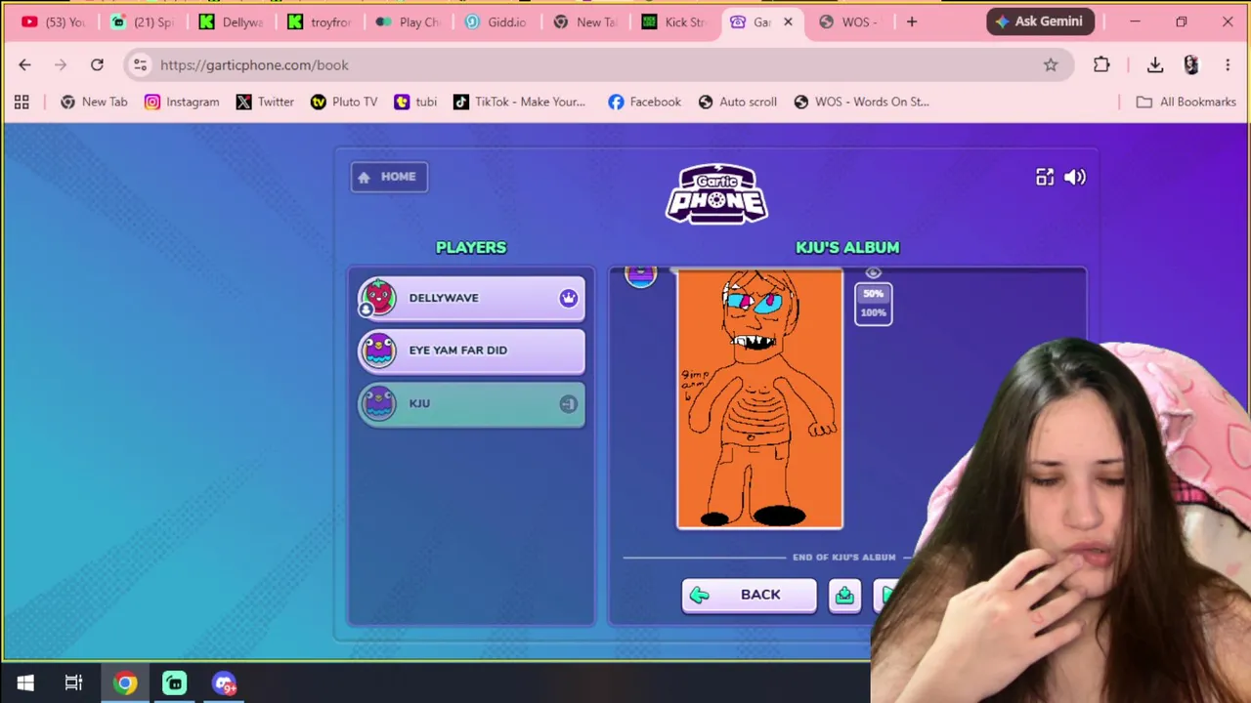
Task: Toggle fullscreen mode in Gartic Phone
Action: (x=1045, y=177)
